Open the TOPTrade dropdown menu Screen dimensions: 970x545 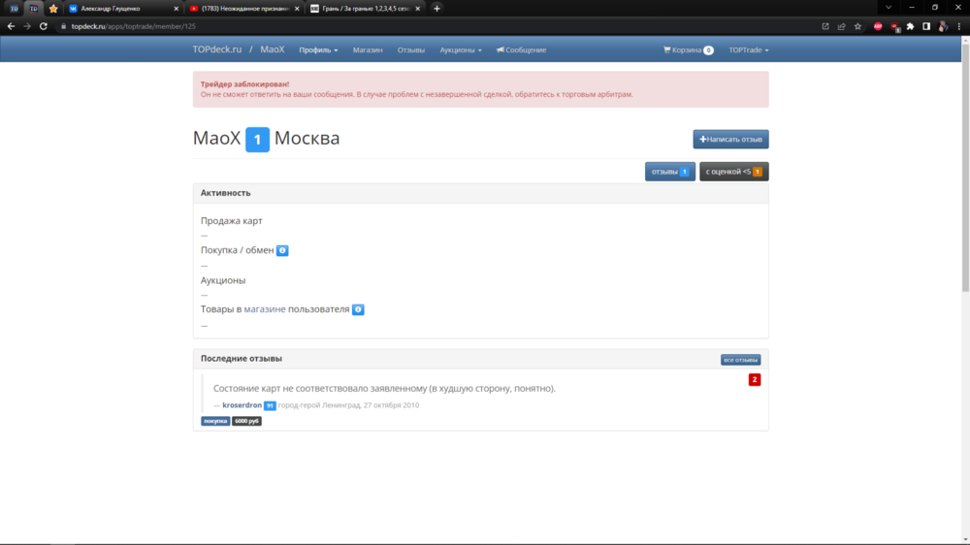pos(748,49)
